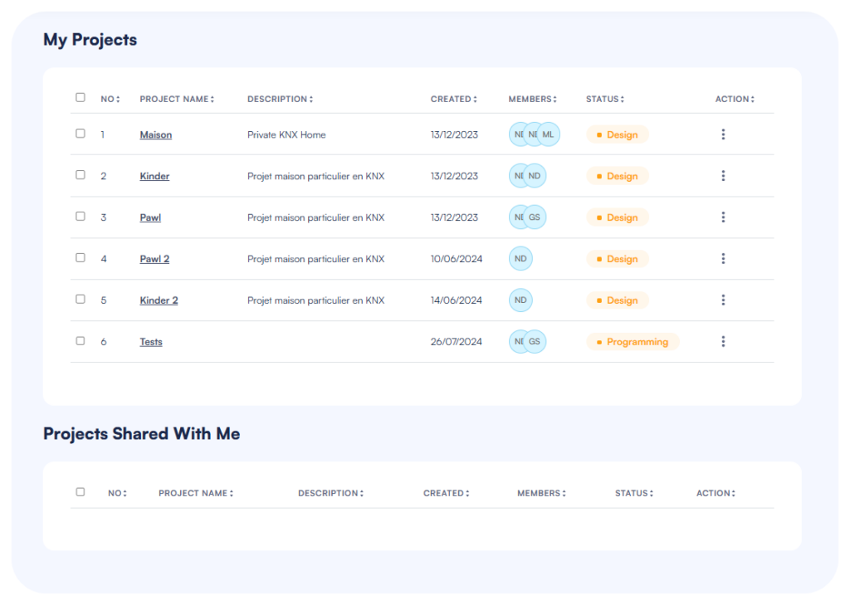Click the Design status badge for Pawl 2
This screenshot has height=605, width=850.
tap(618, 259)
